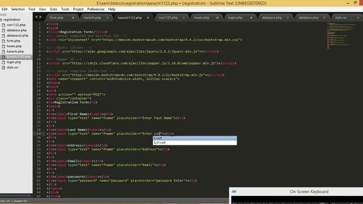Click the file icon beside database2.php

coord(3,36)
